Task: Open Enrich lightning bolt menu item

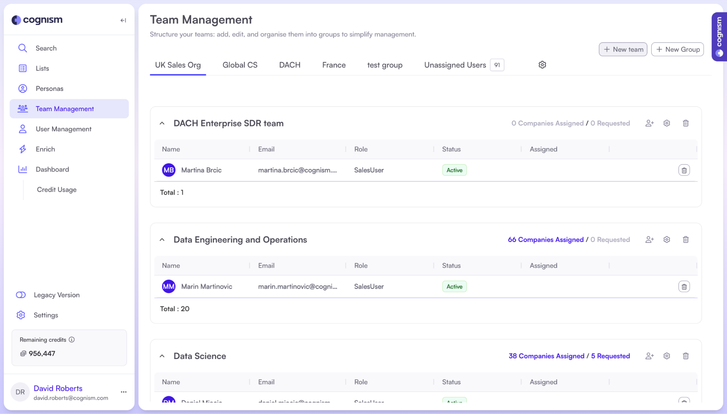Action: pyautogui.click(x=45, y=149)
